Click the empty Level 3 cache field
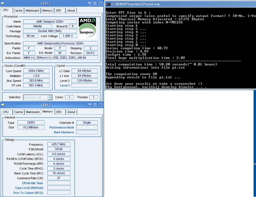Screen dimensions: 256x197 (x=84, y=85)
